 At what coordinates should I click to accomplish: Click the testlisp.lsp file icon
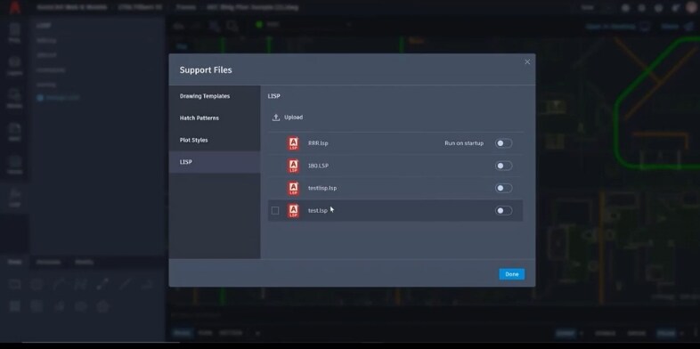click(x=293, y=188)
